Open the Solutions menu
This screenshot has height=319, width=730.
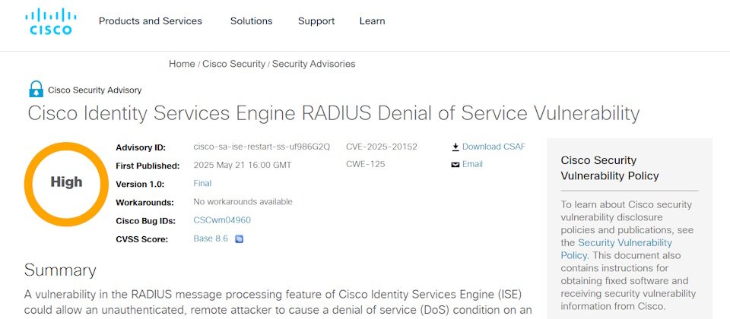coord(252,21)
